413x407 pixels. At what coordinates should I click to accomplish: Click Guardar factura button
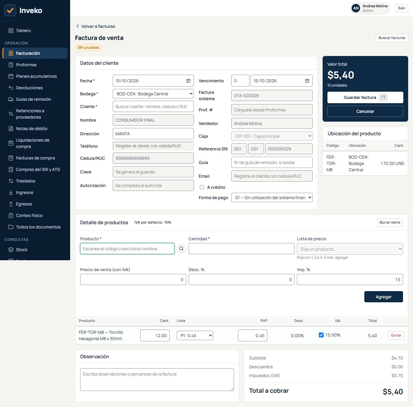point(365,97)
